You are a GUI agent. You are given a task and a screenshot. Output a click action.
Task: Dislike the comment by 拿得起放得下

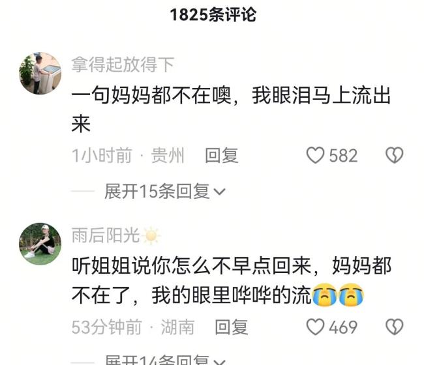(394, 155)
